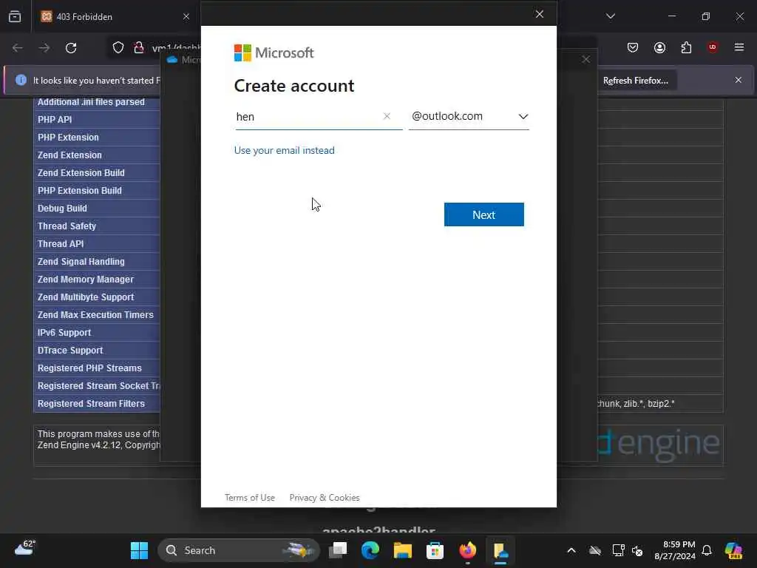Open File Explorer from the taskbar
757x568 pixels.
click(403, 550)
